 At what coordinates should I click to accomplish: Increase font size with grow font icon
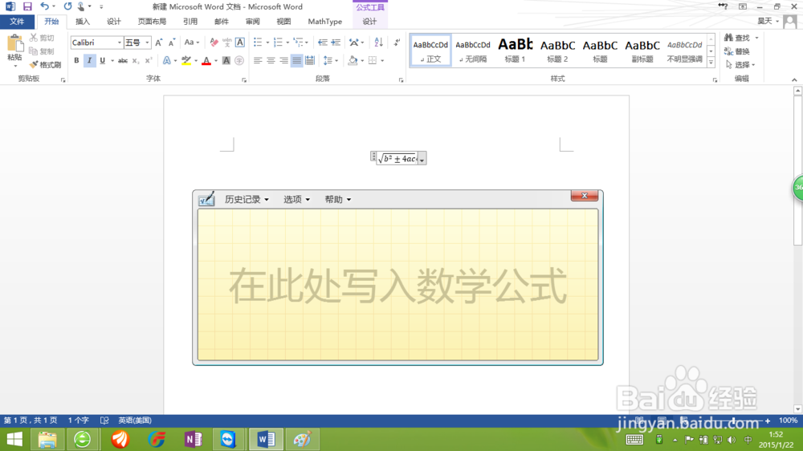click(x=159, y=43)
